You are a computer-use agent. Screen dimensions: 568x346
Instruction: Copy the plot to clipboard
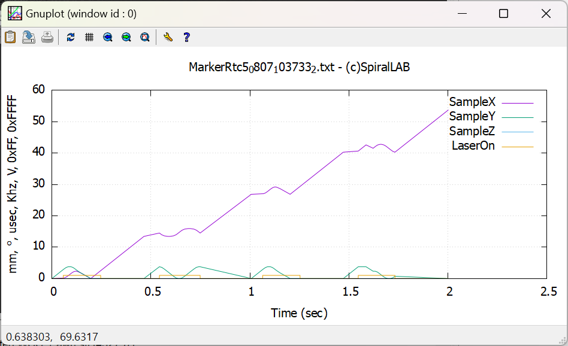[10, 37]
